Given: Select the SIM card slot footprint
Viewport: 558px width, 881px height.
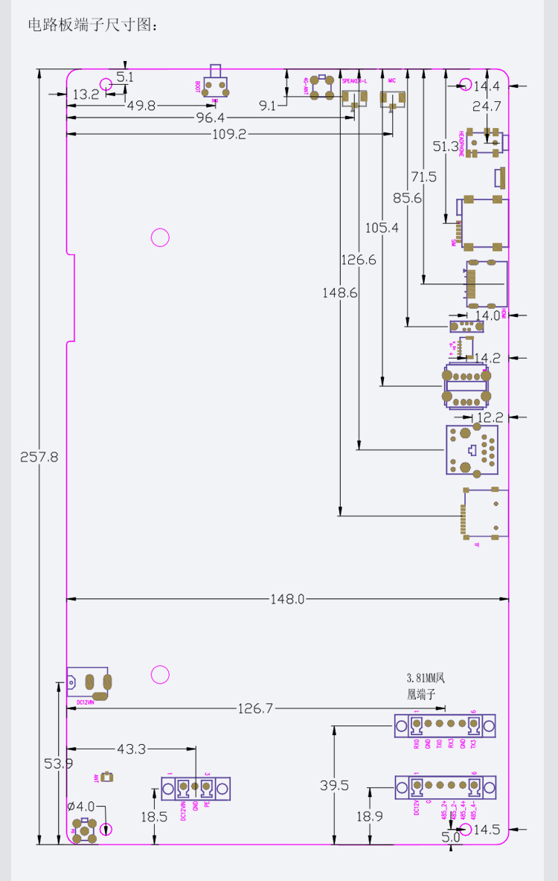Looking at the screenshot, I should point(482,222).
